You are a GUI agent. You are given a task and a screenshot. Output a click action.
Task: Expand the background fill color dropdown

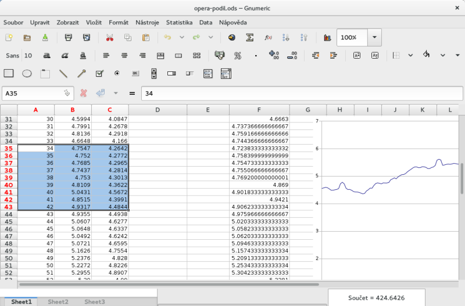(442, 56)
